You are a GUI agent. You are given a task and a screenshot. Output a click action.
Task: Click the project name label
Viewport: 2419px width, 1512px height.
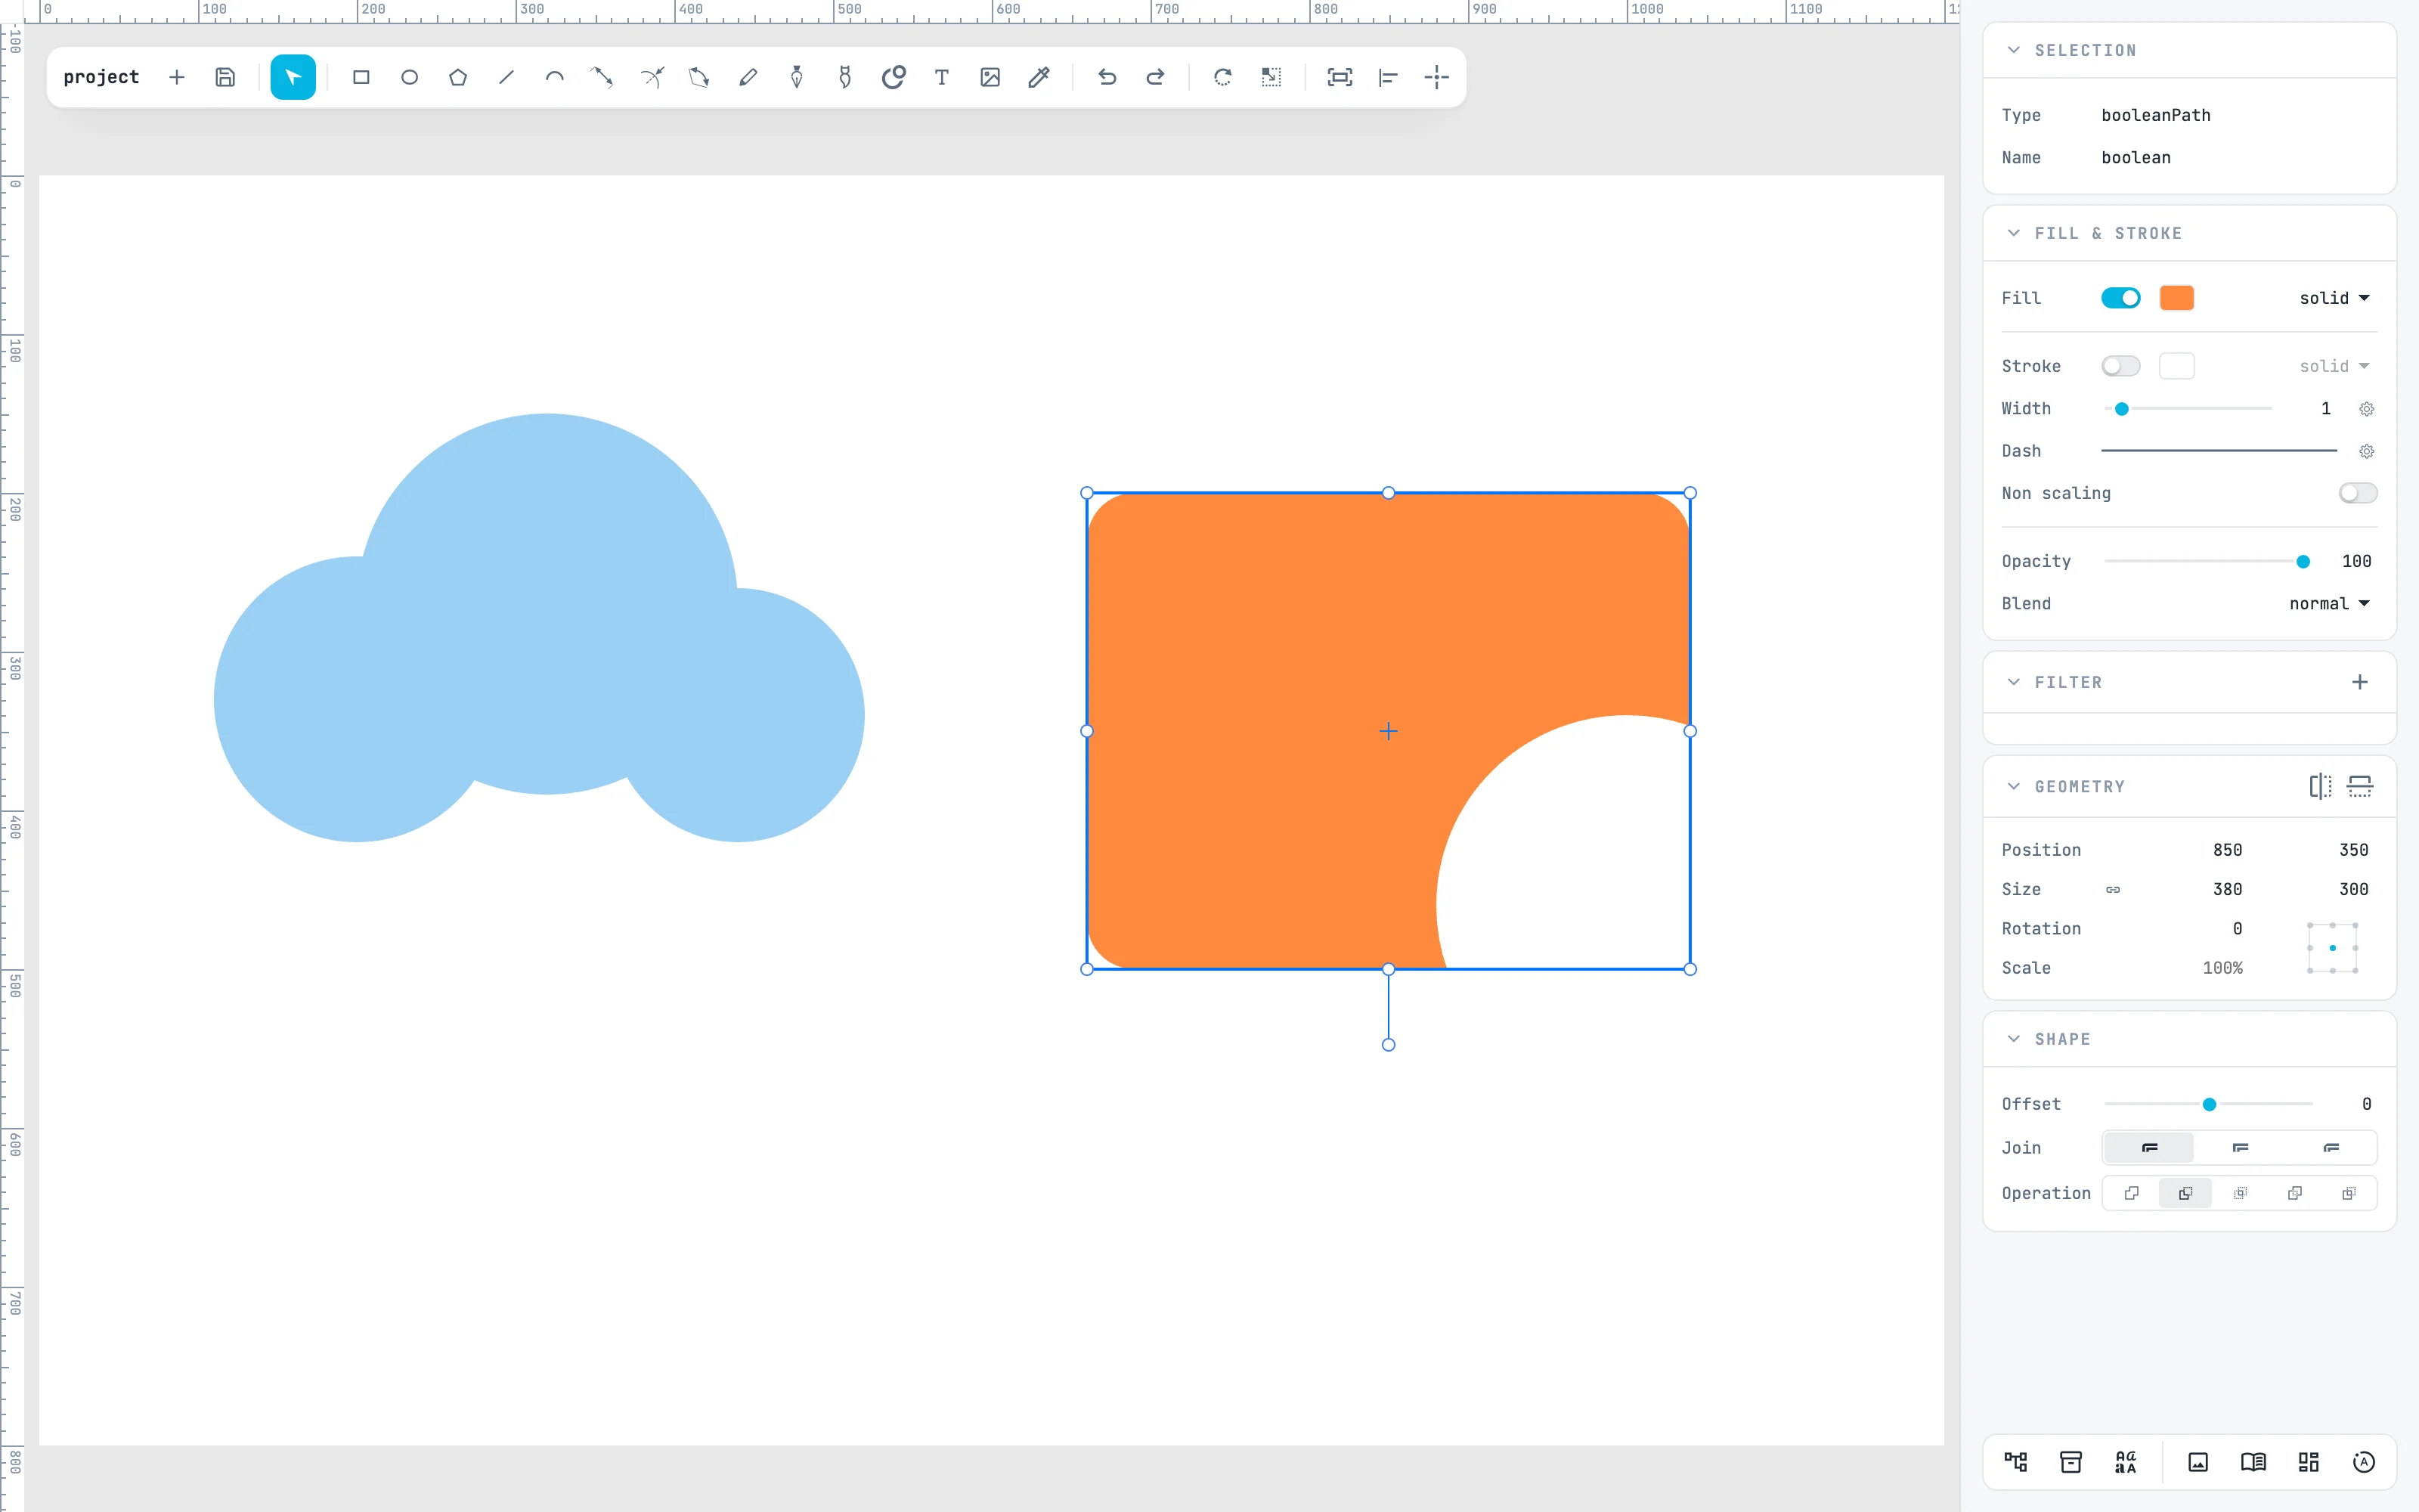101,77
